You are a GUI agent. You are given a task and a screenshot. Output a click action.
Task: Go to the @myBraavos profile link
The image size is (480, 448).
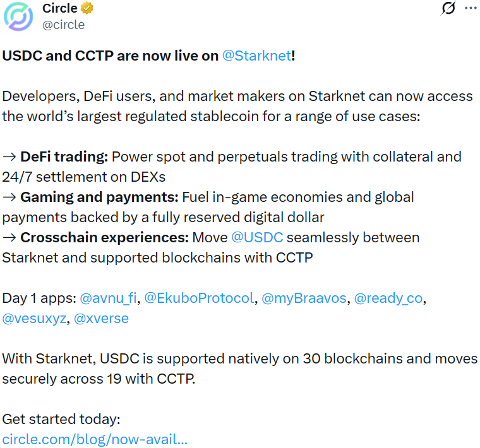click(304, 298)
